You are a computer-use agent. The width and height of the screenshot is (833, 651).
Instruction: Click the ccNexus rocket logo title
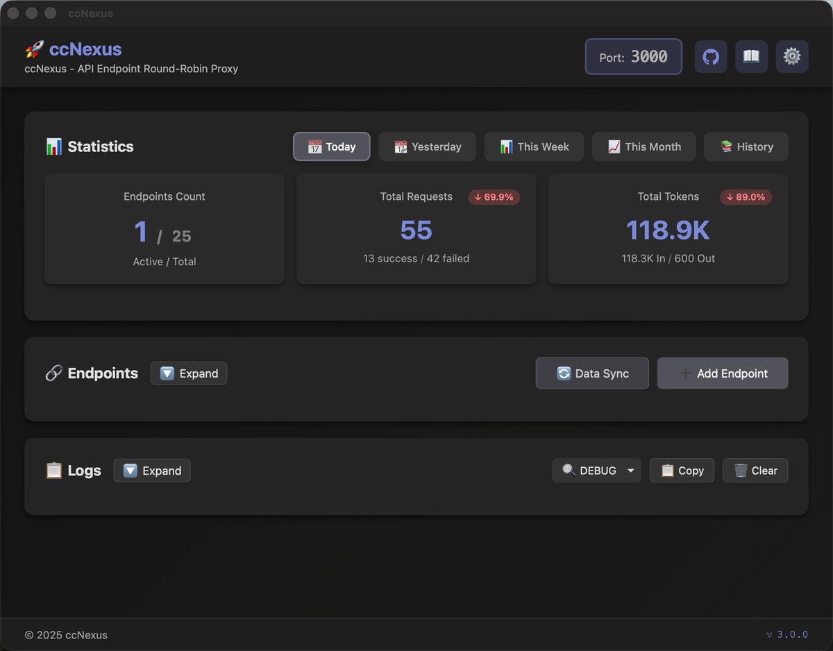click(x=73, y=49)
